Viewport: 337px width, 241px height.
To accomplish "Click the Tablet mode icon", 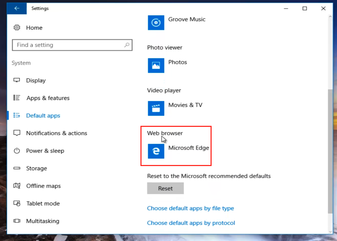I will (x=17, y=203).
